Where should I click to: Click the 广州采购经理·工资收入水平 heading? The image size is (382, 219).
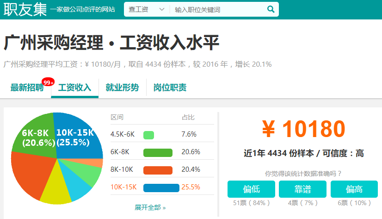111,43
